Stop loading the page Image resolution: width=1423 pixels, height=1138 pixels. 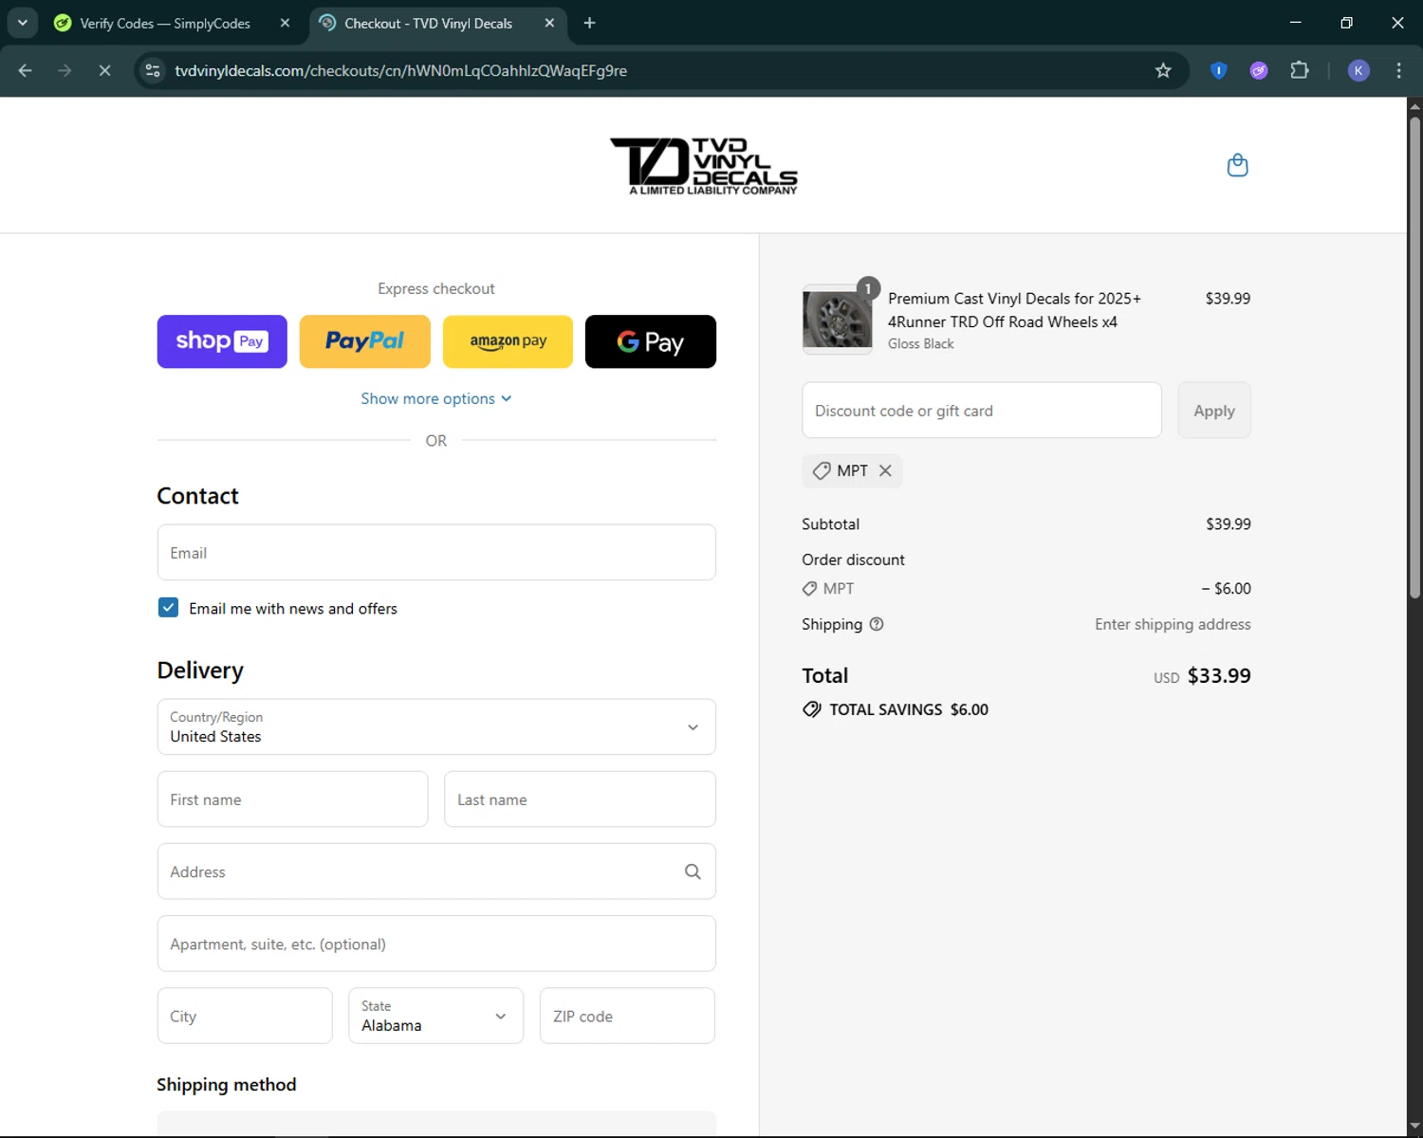(x=105, y=70)
